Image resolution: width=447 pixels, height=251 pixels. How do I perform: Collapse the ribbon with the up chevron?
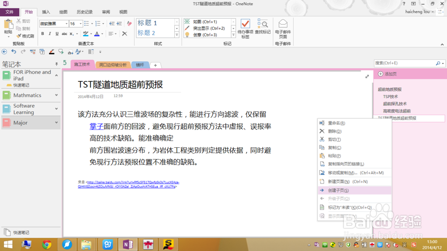442,45
